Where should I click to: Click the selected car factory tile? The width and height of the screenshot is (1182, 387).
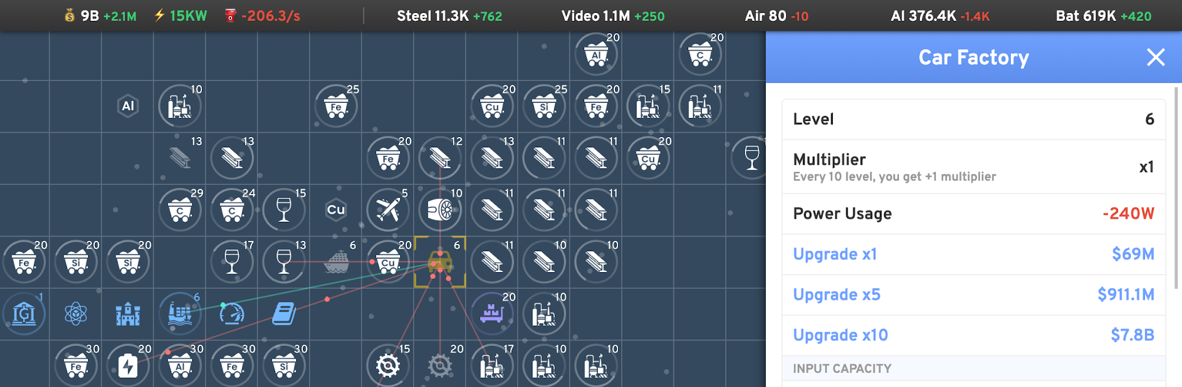click(440, 262)
